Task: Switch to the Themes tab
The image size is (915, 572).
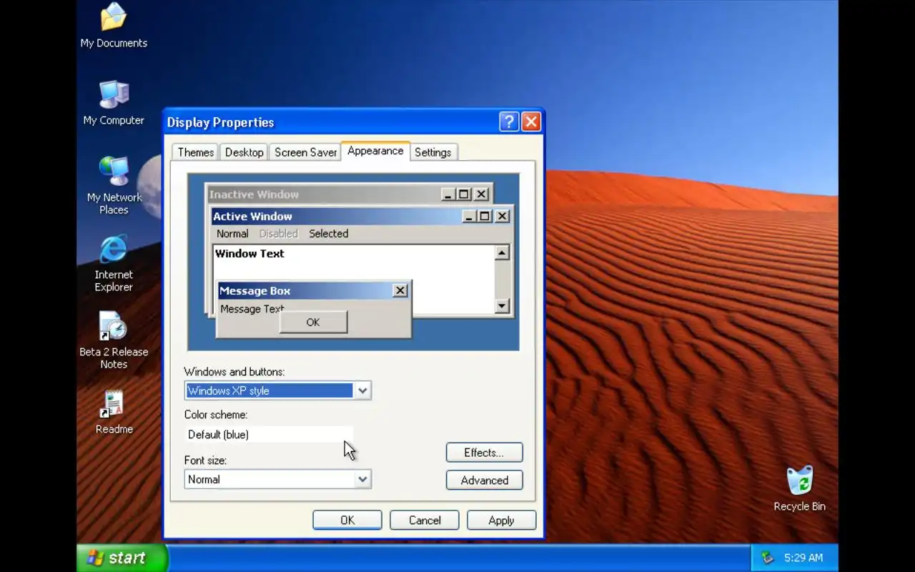Action: tap(195, 152)
